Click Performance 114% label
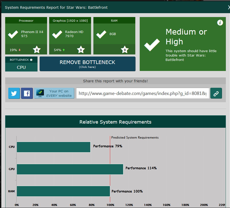This screenshot has width=230, height=208. pos(141,168)
